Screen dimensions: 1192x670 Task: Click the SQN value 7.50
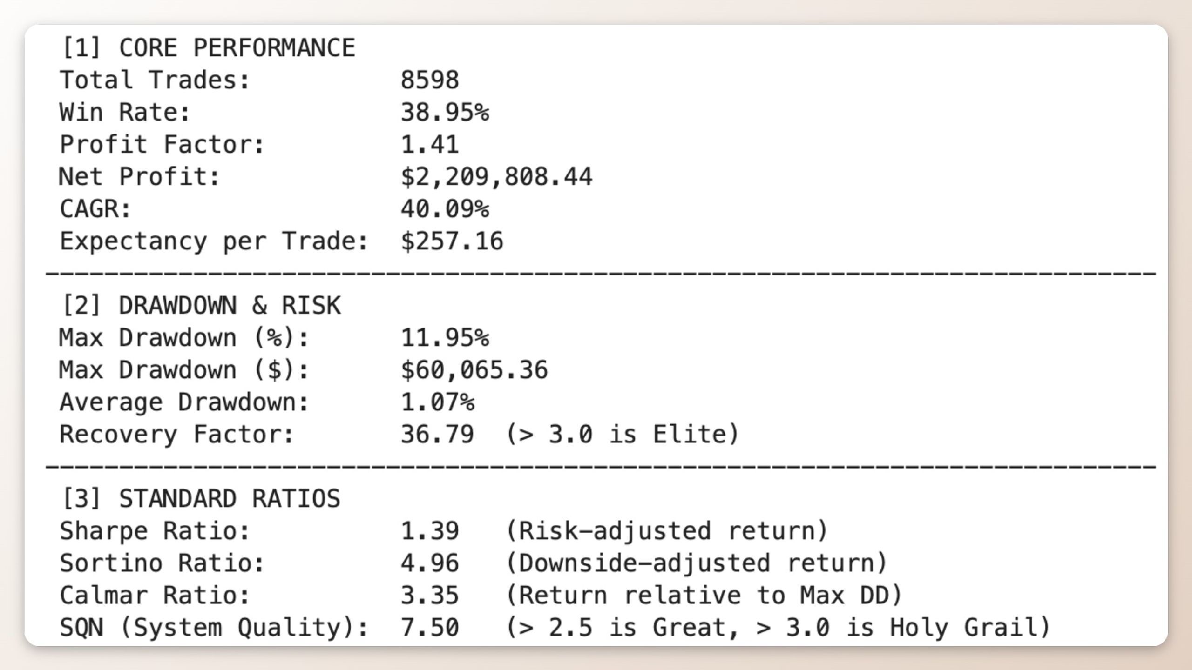[430, 627]
